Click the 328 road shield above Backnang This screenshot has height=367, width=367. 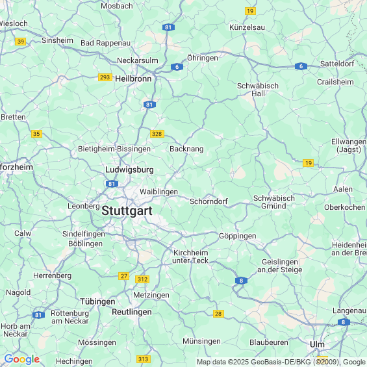tap(157, 134)
